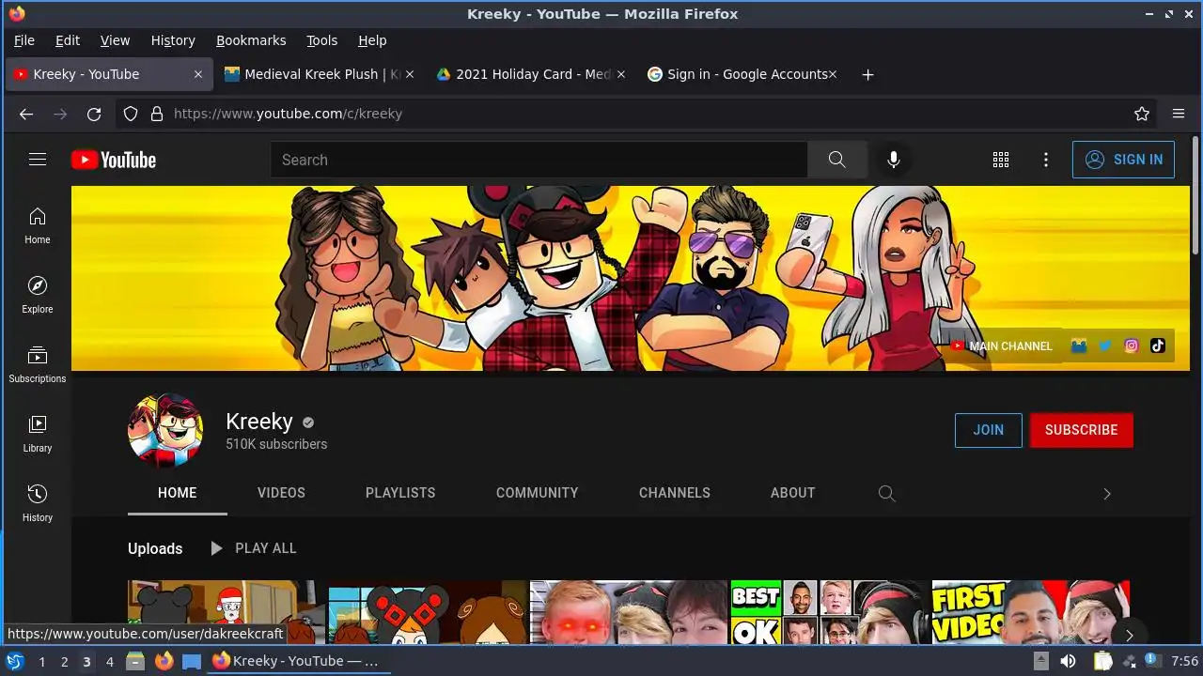
Task: Open Subscriptions in the sidebar
Action: pyautogui.click(x=38, y=364)
